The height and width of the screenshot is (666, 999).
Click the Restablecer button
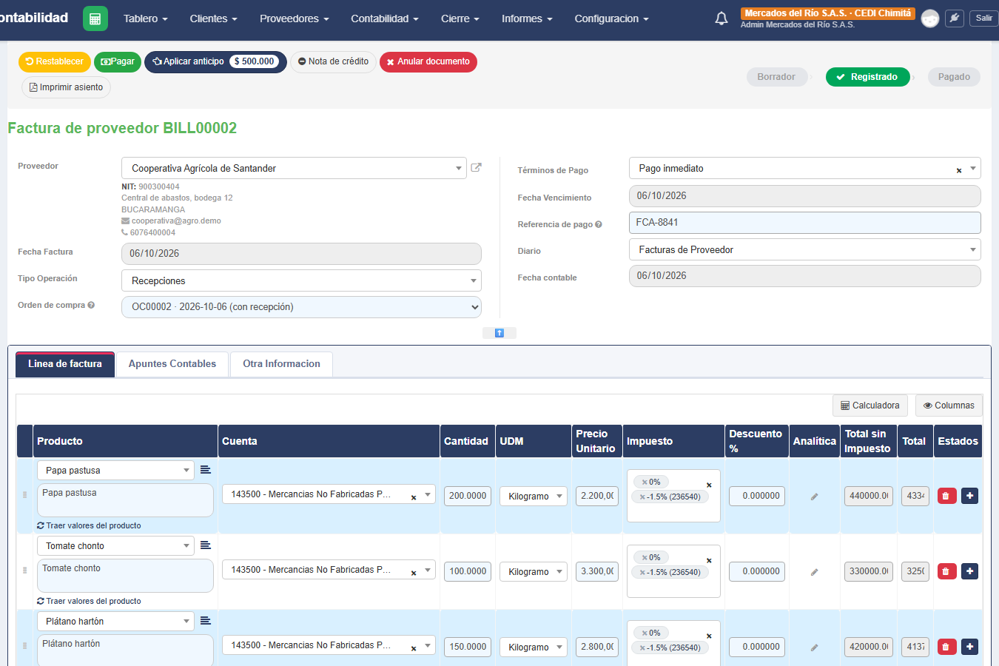(x=55, y=62)
